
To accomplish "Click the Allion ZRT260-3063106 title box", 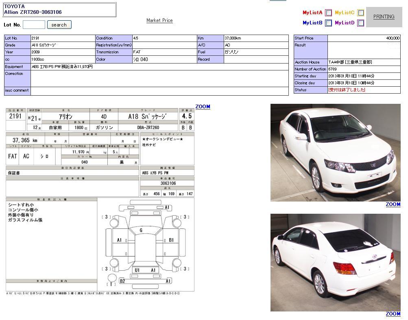I will tap(59, 10).
